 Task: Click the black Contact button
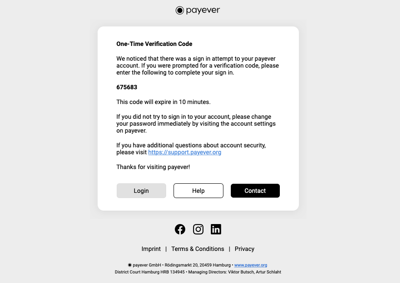click(x=255, y=191)
